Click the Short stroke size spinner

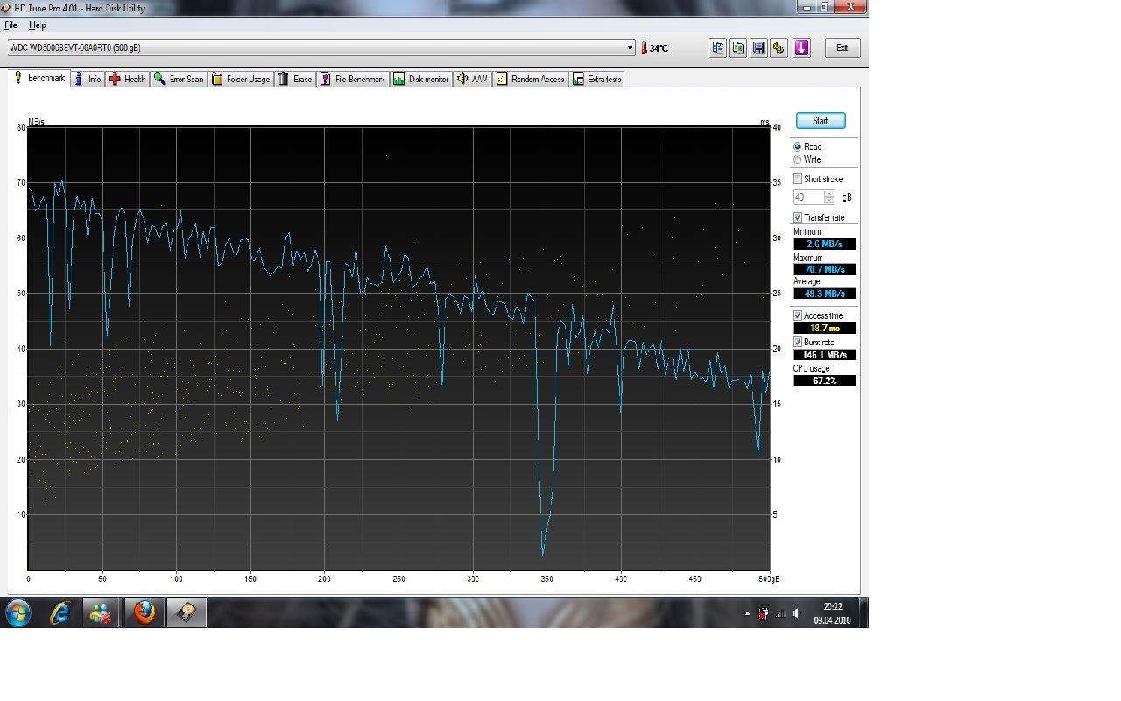point(829,197)
